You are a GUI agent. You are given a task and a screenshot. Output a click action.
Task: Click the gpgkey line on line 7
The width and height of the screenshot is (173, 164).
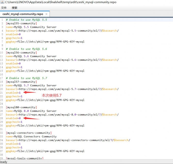45,42
